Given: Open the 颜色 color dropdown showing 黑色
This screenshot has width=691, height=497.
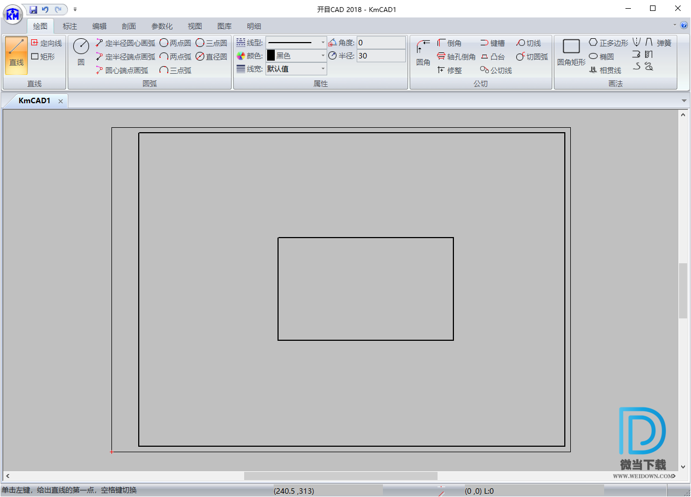Looking at the screenshot, I should click(323, 56).
